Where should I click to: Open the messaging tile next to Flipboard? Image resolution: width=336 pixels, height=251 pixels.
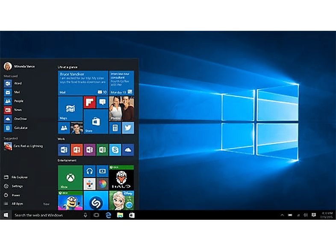tap(102, 102)
